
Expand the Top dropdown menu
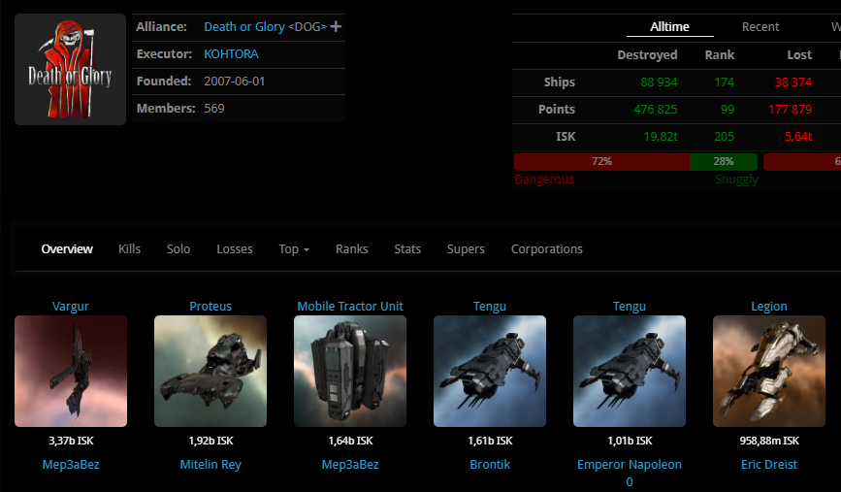[x=294, y=249]
